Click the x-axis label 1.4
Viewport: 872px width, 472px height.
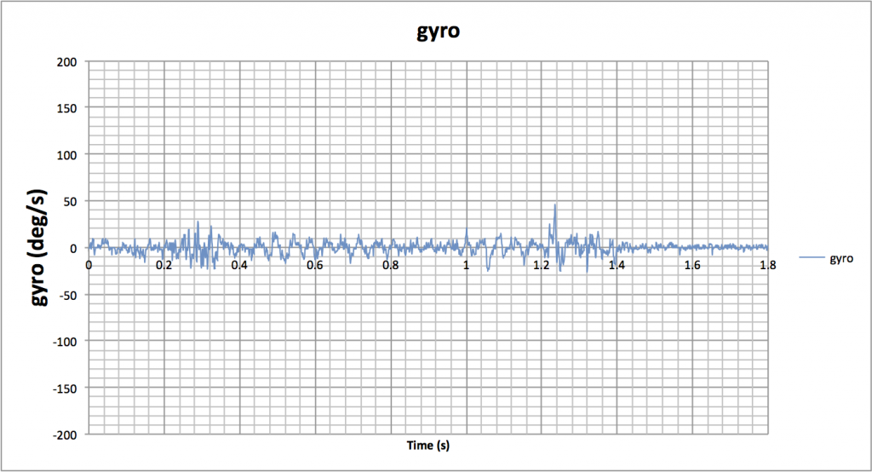tap(617, 266)
